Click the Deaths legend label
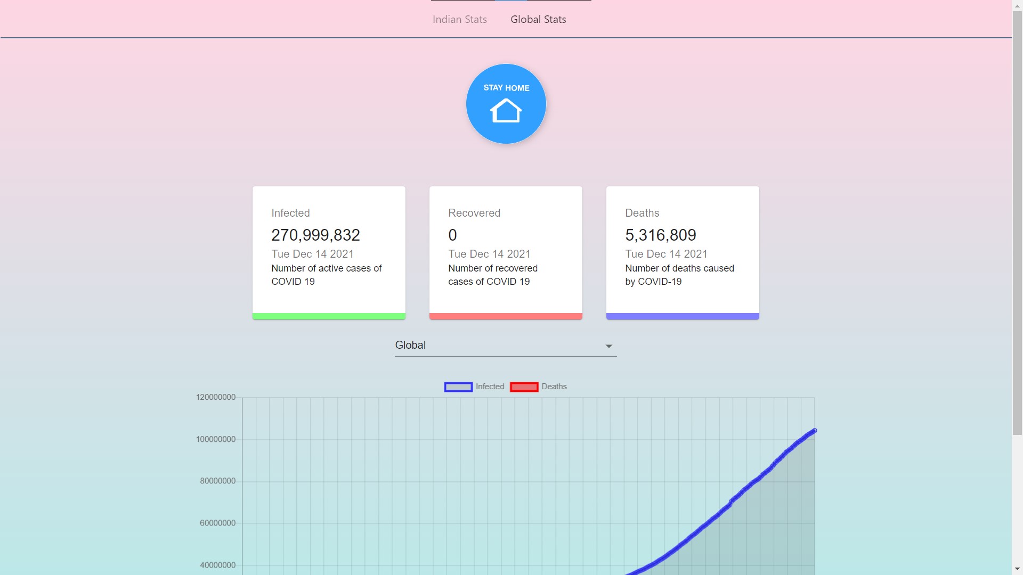The width and height of the screenshot is (1023, 575). tap(554, 387)
